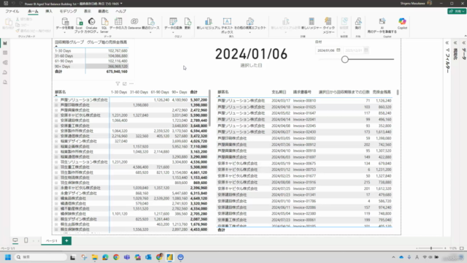Click the 売掛金残高 column header
Viewport: 467px width, 263px height.
382,92
